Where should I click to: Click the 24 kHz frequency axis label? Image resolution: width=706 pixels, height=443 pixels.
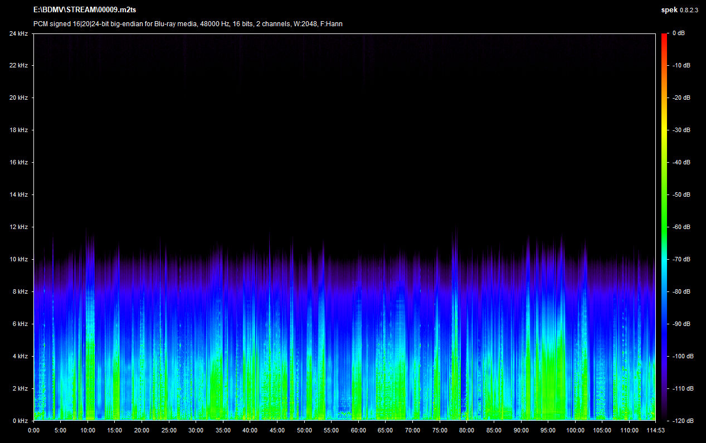tap(18, 33)
